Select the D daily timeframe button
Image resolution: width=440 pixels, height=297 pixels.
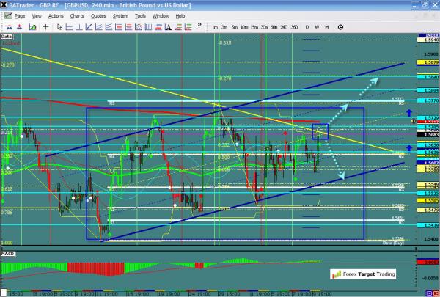(307, 27)
